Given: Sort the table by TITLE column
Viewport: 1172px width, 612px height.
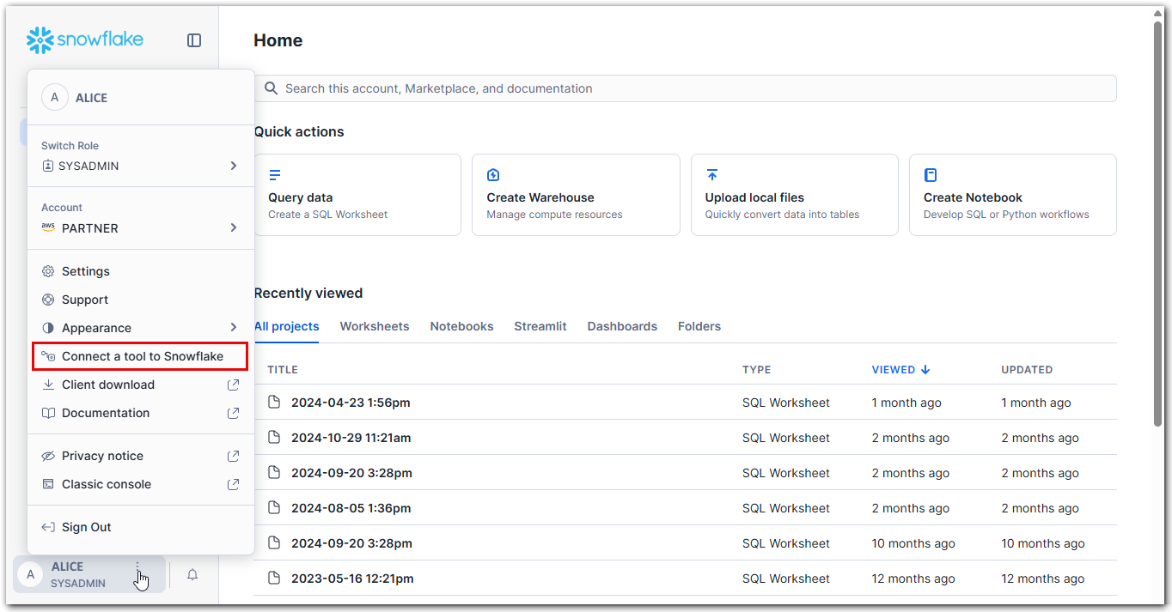Looking at the screenshot, I should 283,370.
